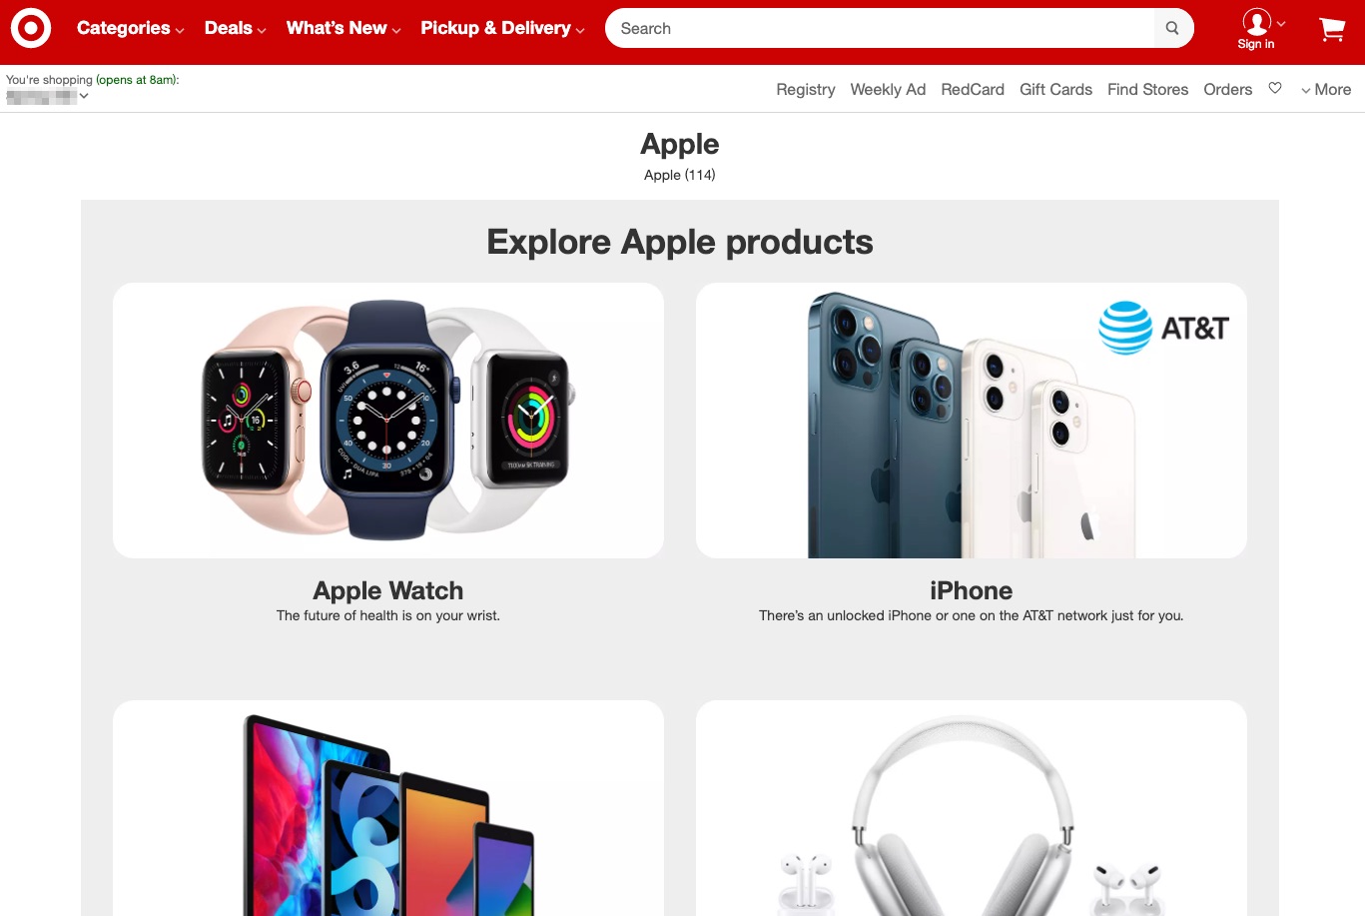Open the shopping cart icon
1365x916 pixels.
(x=1332, y=29)
